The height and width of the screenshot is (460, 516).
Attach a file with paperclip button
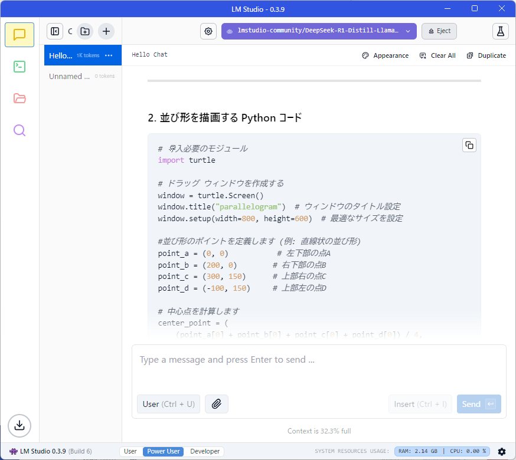(217, 403)
